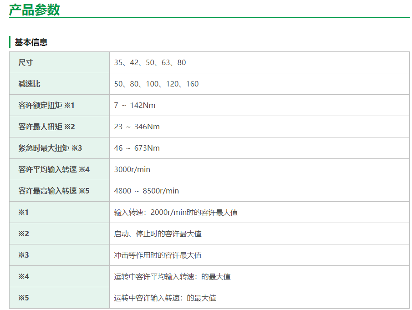
Task: Click the footnote 运转中容许平均输入转速：的最大值
Action: [172, 276]
